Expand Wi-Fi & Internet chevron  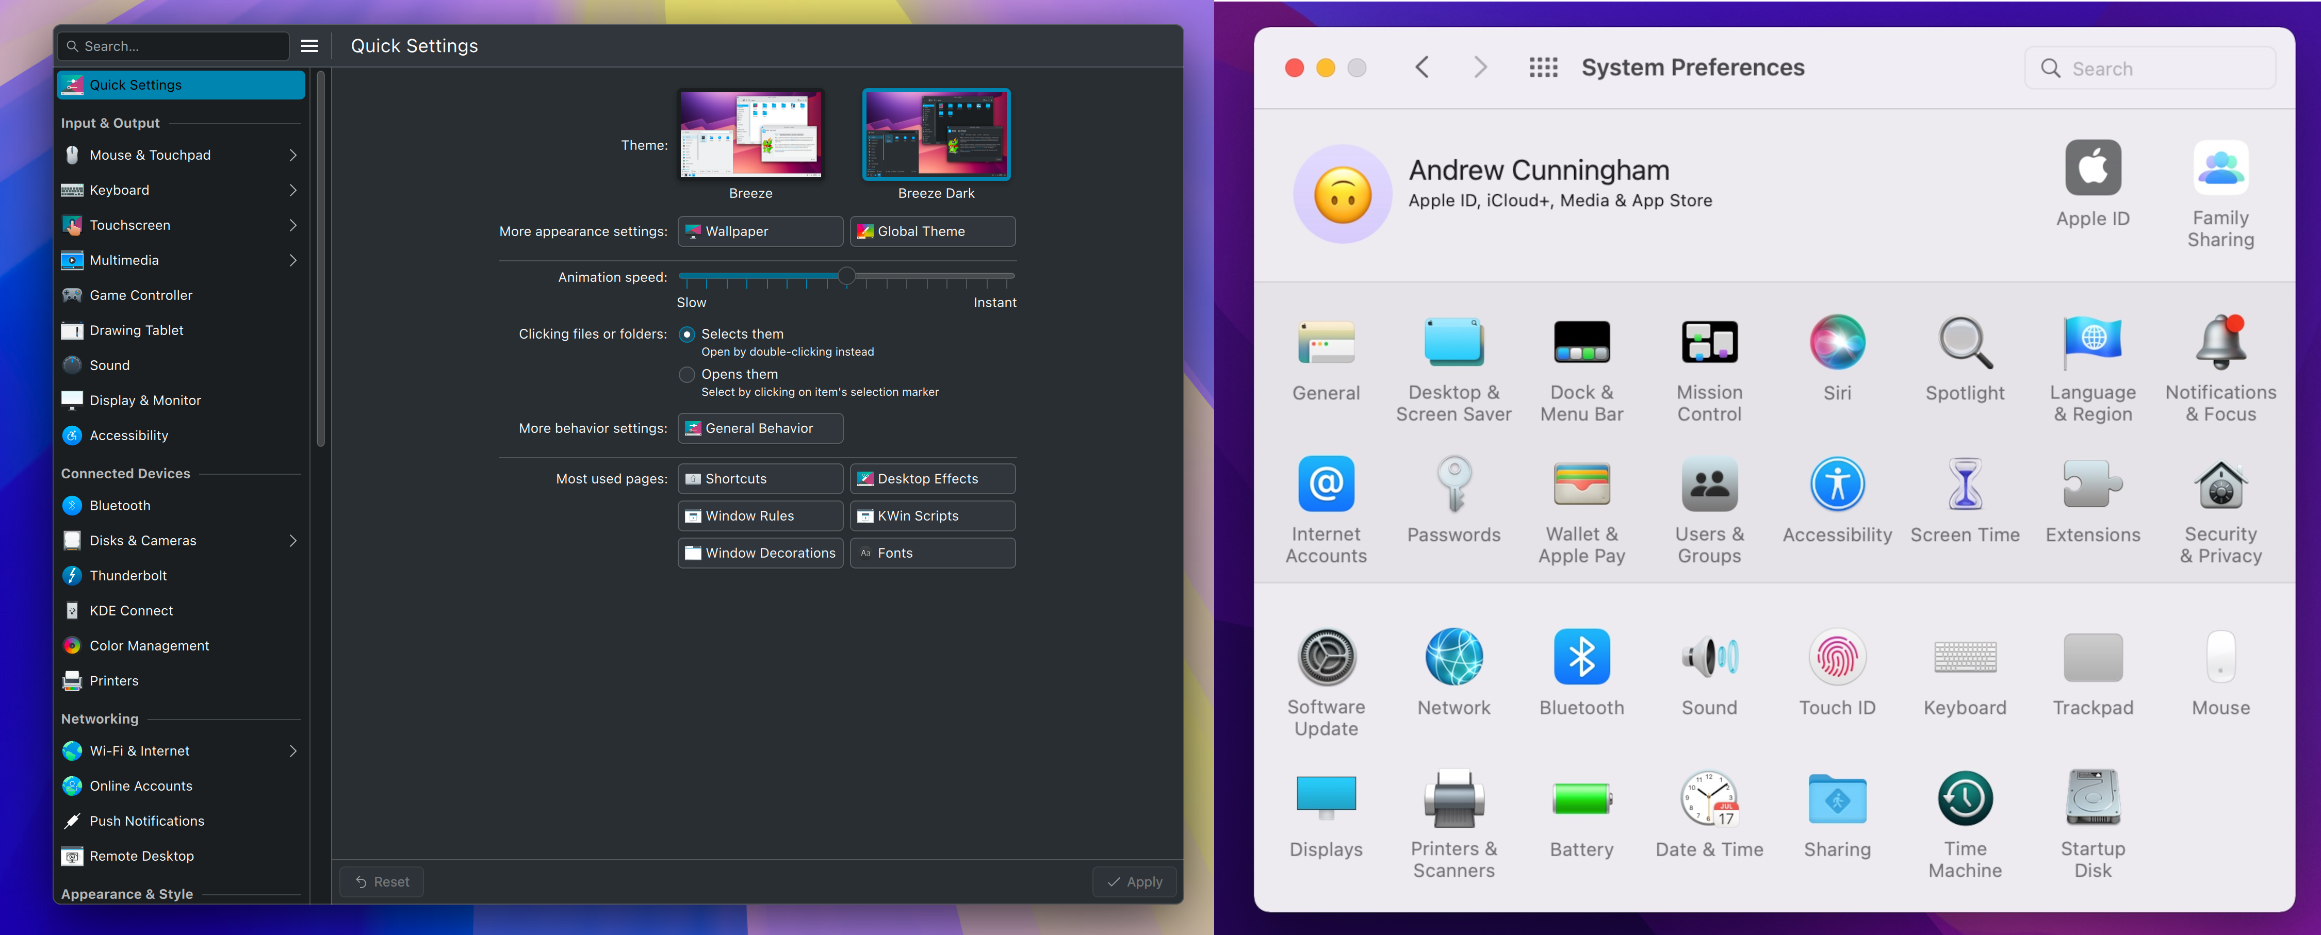[x=293, y=750]
